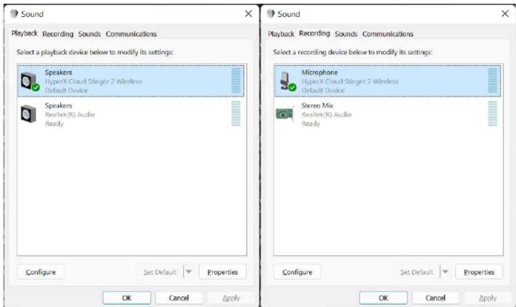The height and width of the screenshot is (307, 516).
Task: Click the Sound icon in the left window title bar
Action: point(14,14)
